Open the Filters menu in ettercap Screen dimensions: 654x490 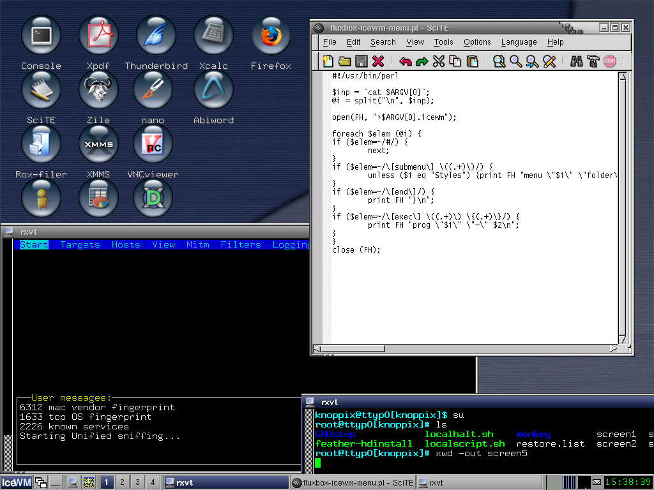pos(241,244)
